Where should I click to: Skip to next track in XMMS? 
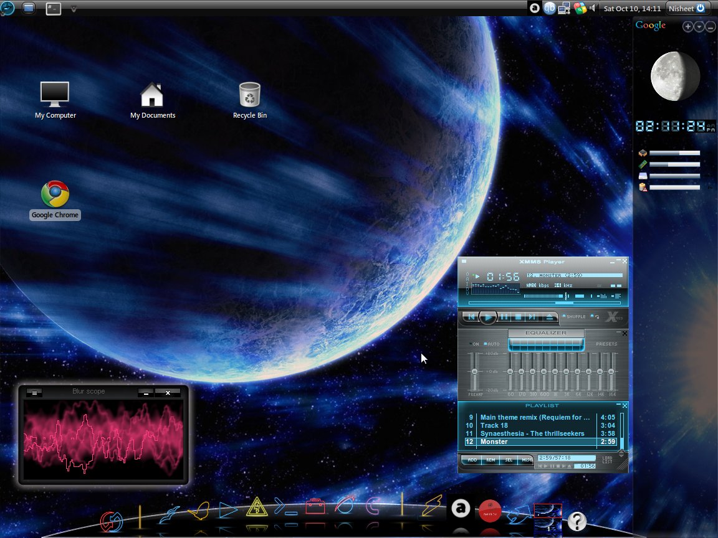coord(532,316)
